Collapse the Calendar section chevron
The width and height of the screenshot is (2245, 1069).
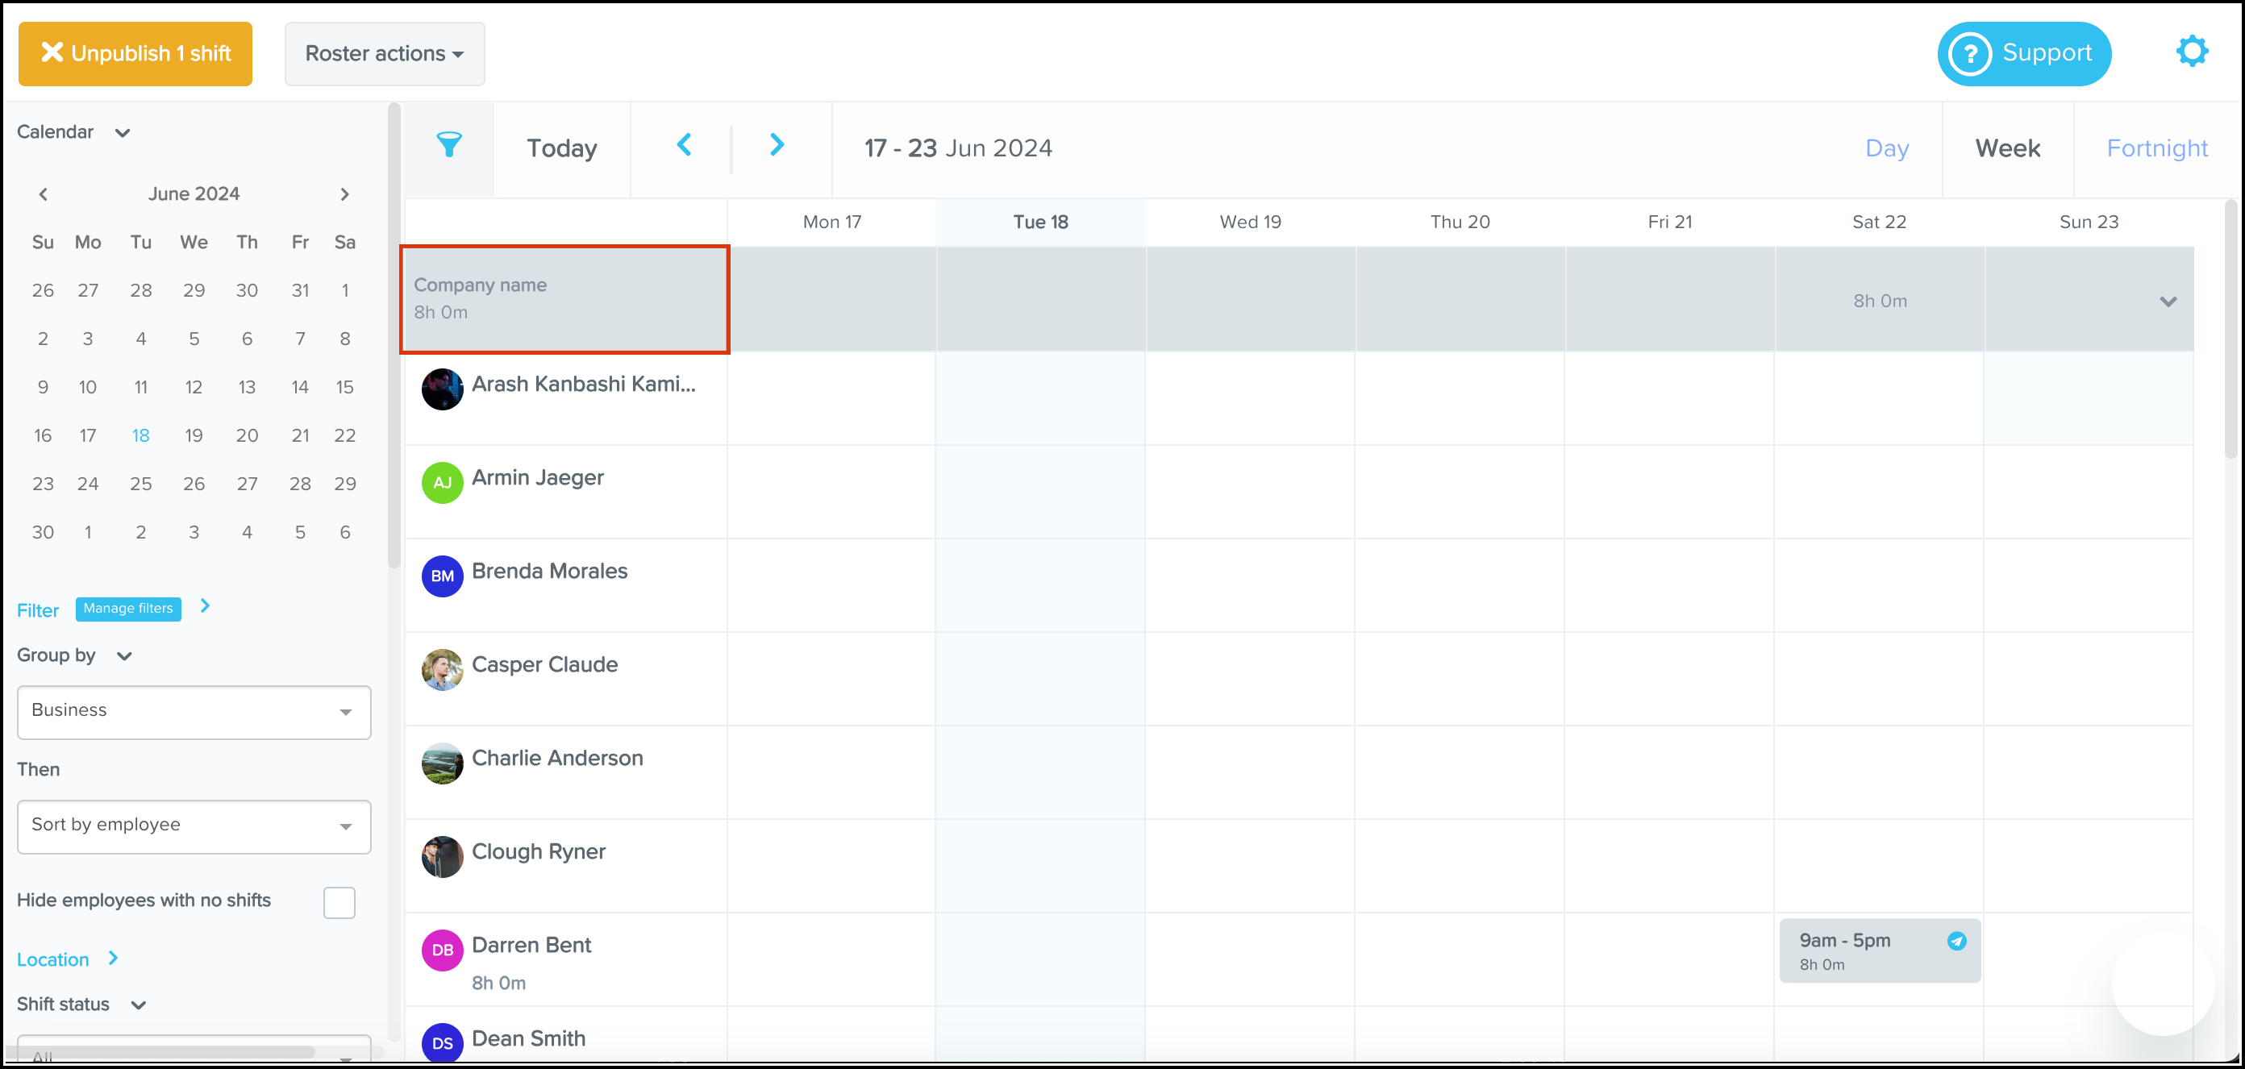click(123, 133)
